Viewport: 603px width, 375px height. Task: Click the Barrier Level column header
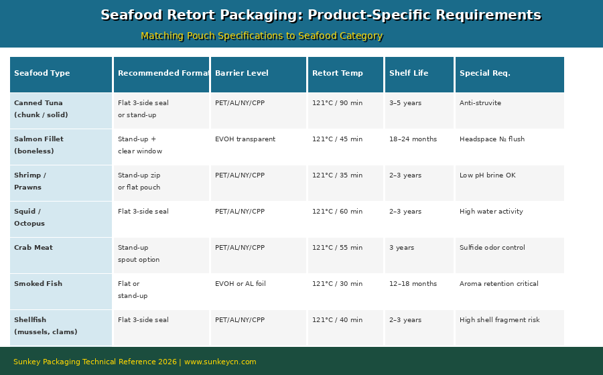tap(242, 74)
